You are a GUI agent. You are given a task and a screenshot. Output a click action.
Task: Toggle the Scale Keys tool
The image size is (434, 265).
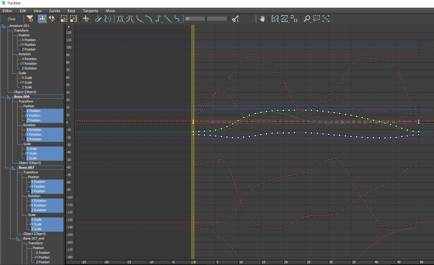64,19
